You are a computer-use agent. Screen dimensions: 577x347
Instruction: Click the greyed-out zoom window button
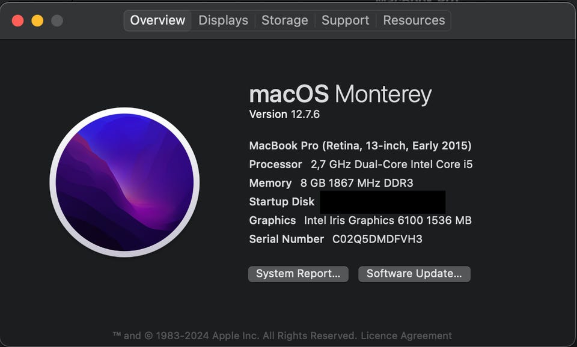click(x=56, y=20)
